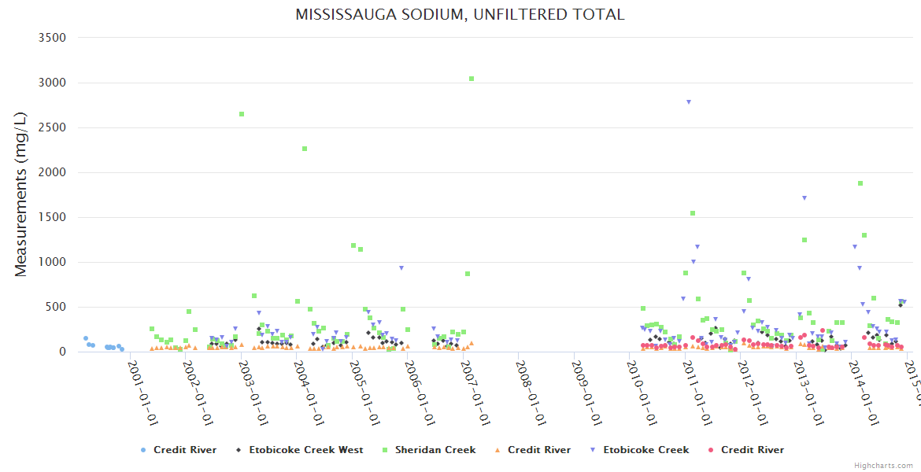Click the chart title Mississauga Sodium, Unfiltered Total
Viewport: 921px width, 472px height.
click(x=460, y=15)
